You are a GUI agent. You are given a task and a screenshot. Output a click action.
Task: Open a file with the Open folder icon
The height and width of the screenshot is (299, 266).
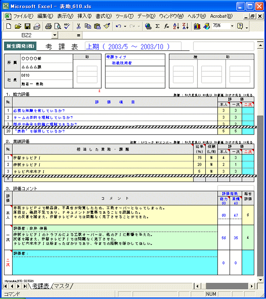18,26
